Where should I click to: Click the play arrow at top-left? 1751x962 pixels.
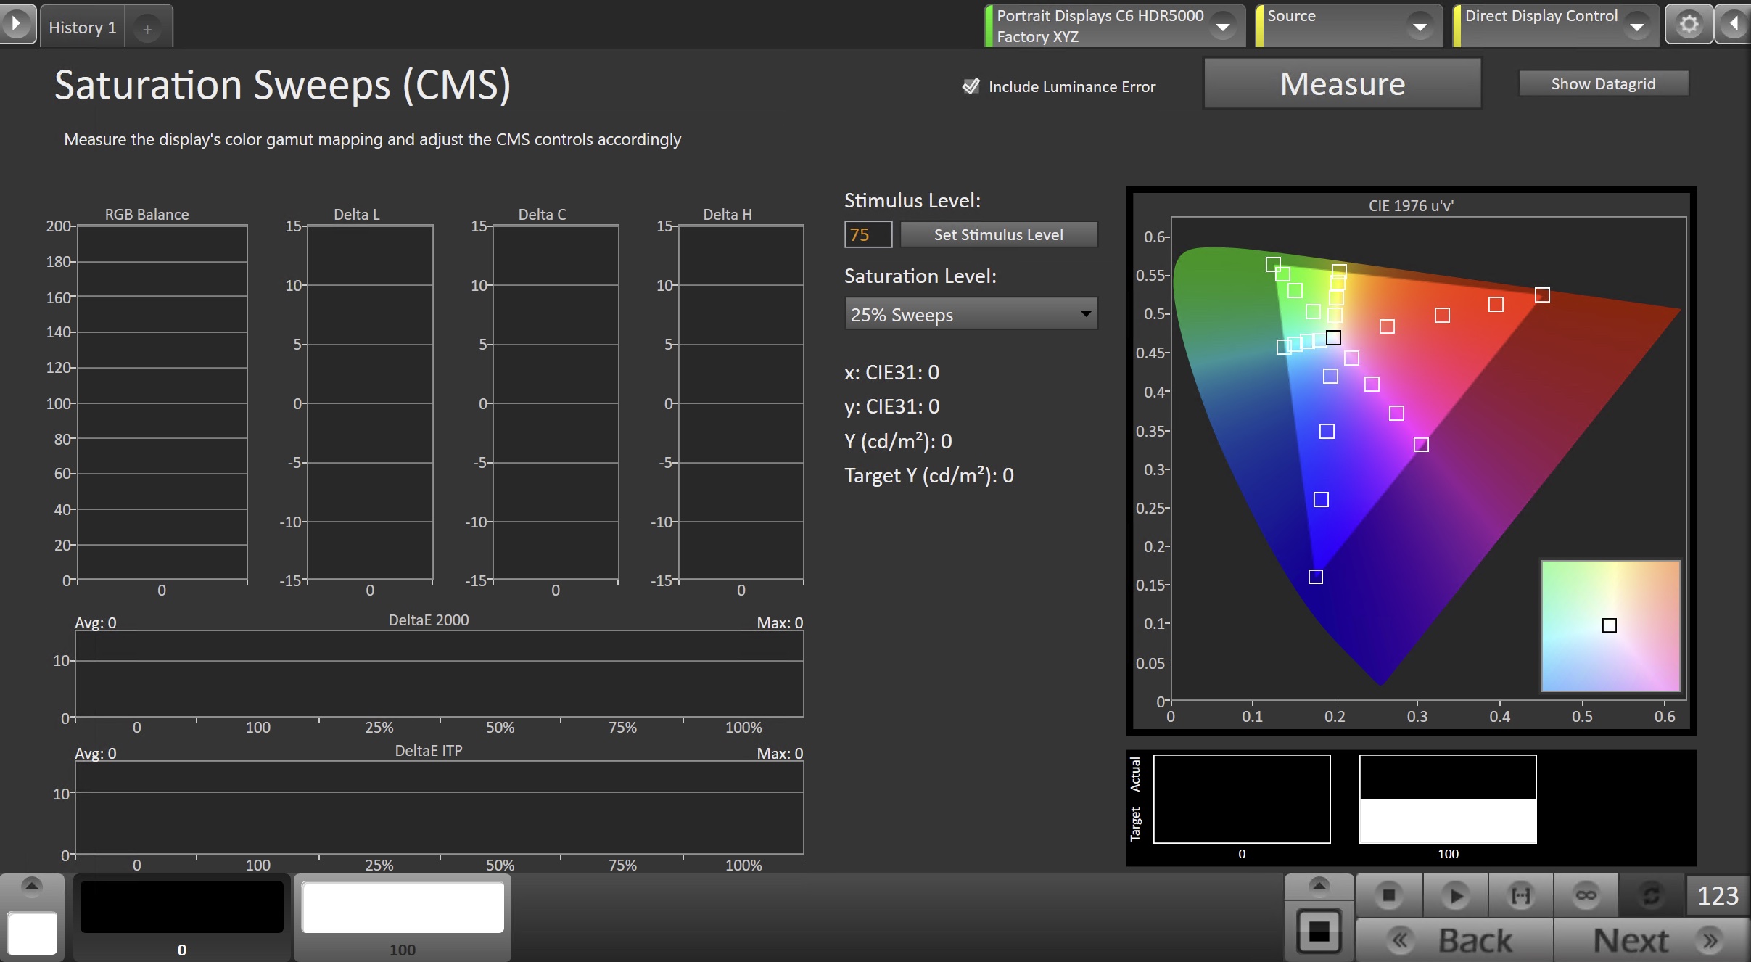(16, 24)
